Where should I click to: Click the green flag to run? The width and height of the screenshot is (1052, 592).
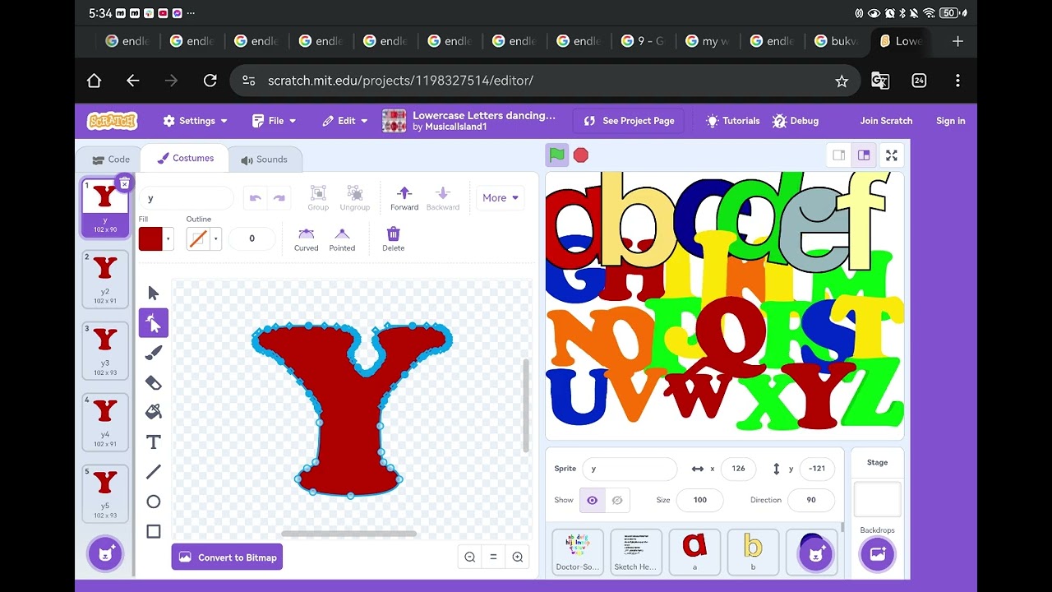click(557, 155)
